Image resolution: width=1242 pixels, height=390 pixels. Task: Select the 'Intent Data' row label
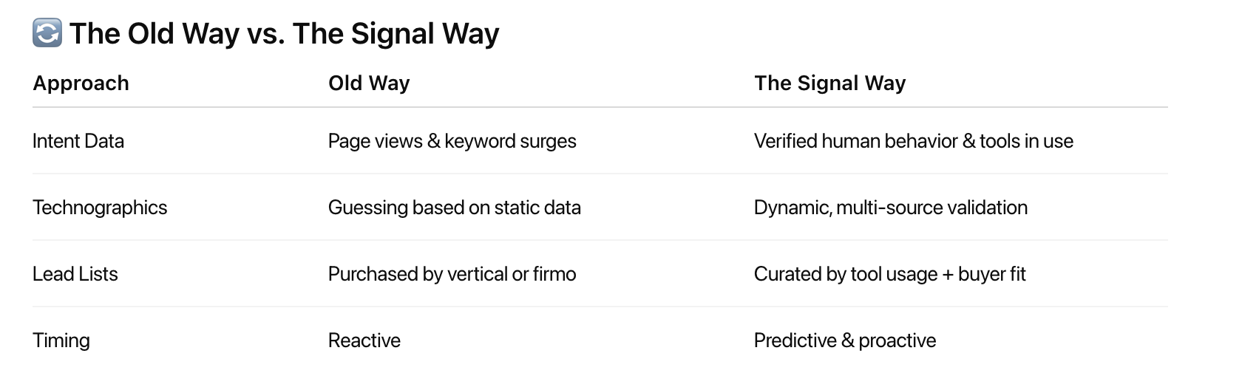(78, 141)
